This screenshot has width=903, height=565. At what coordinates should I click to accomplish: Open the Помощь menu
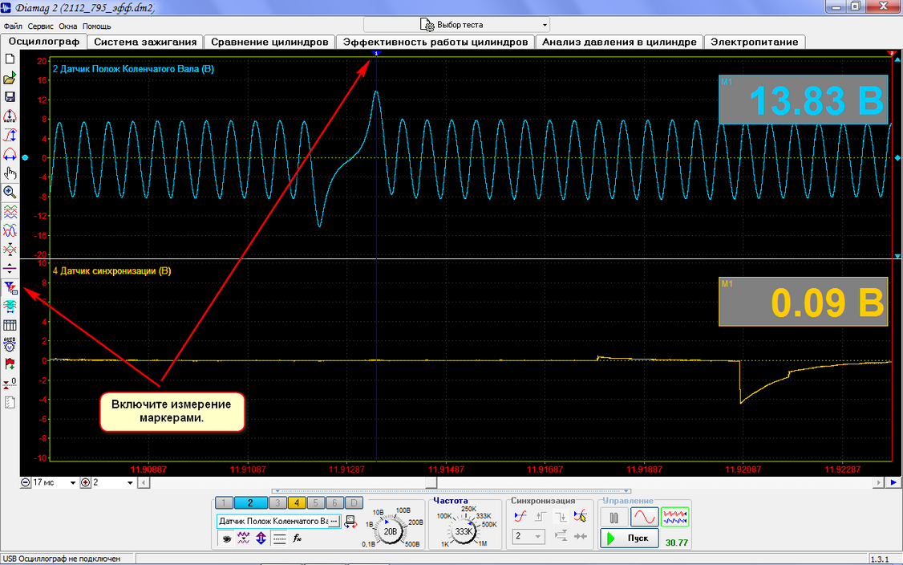(x=97, y=26)
